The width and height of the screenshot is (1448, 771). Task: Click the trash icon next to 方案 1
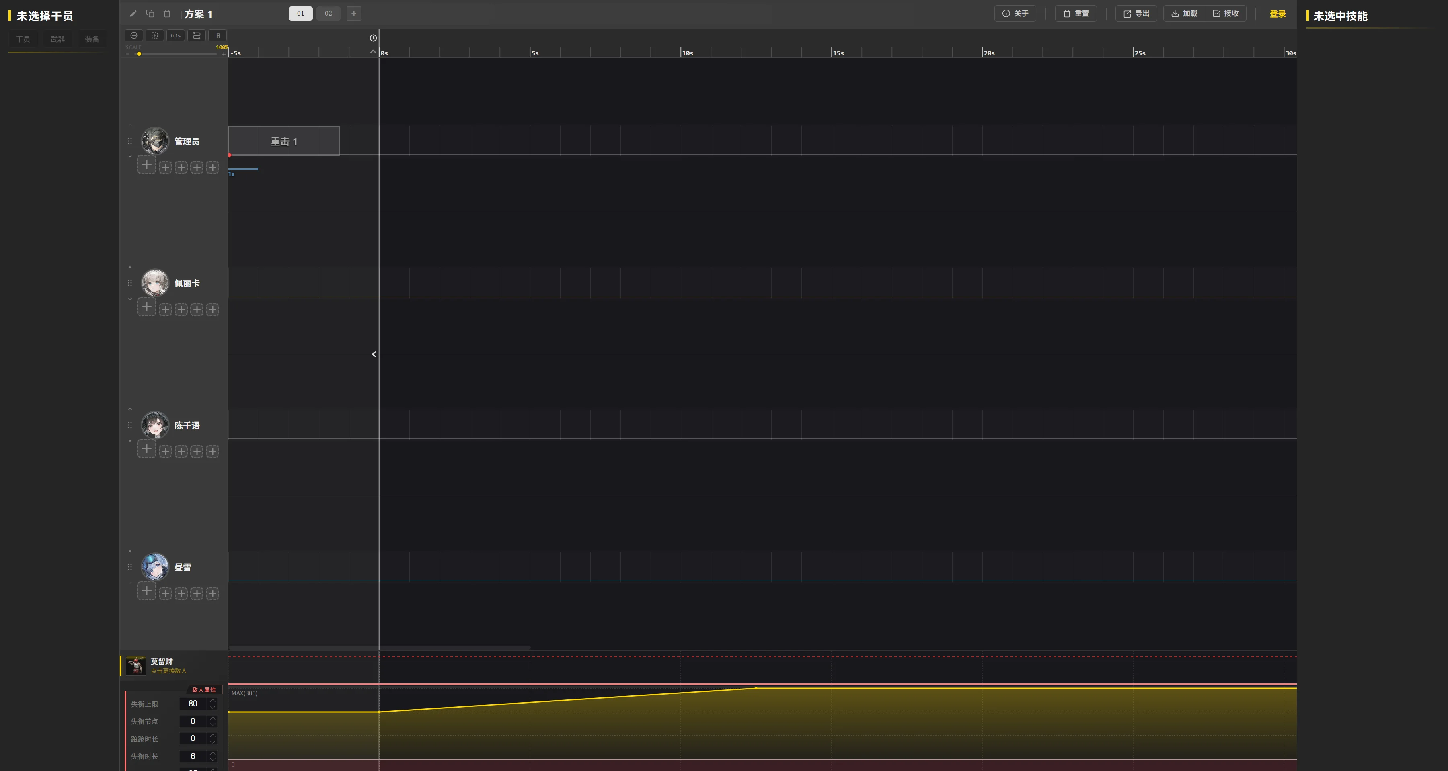167,14
